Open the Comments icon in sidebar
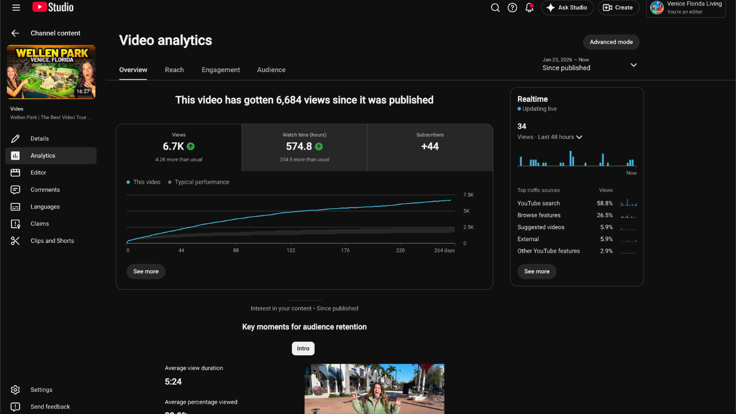736x414 pixels. click(16, 190)
